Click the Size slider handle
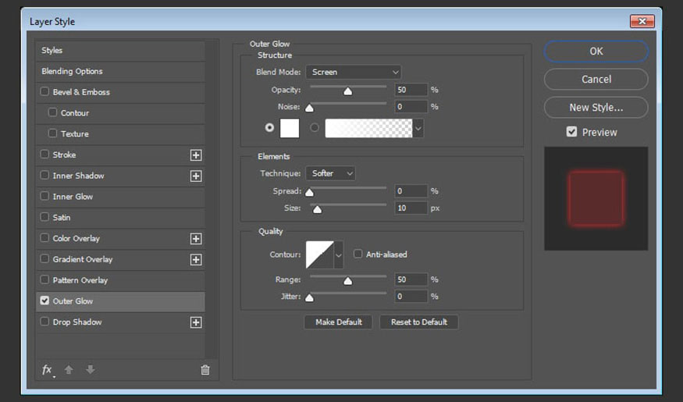This screenshot has width=683, height=402. coord(318,209)
